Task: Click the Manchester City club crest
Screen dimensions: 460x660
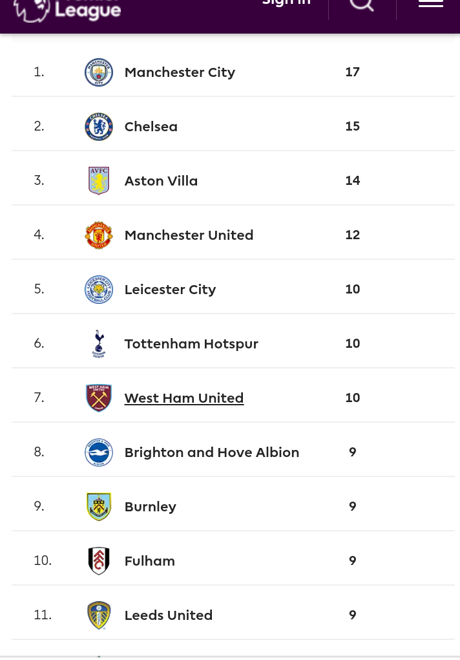Action: (99, 72)
